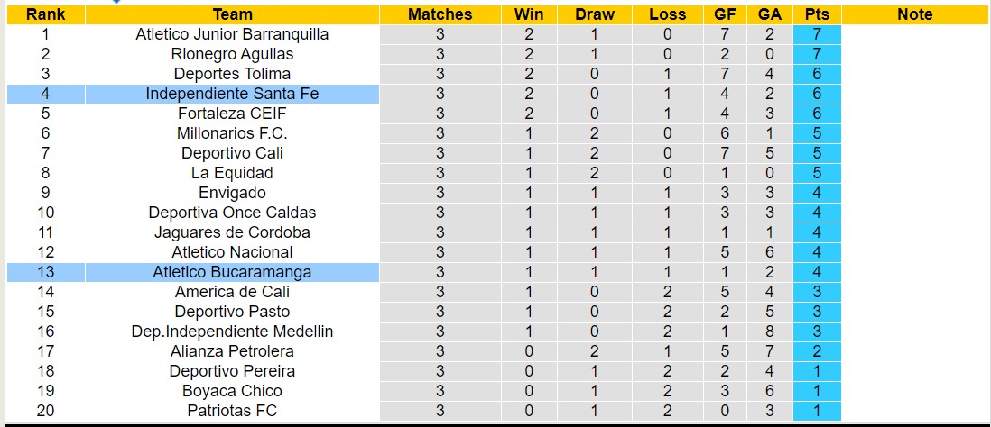Click Alianza Petrolera points cell

coord(817,351)
